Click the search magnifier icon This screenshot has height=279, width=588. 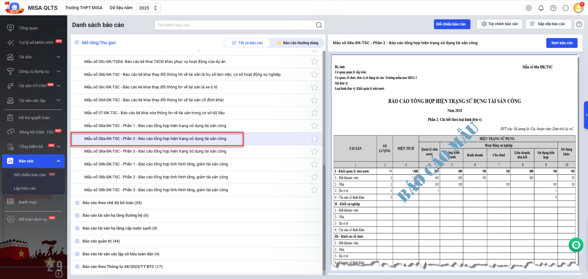click(x=319, y=25)
